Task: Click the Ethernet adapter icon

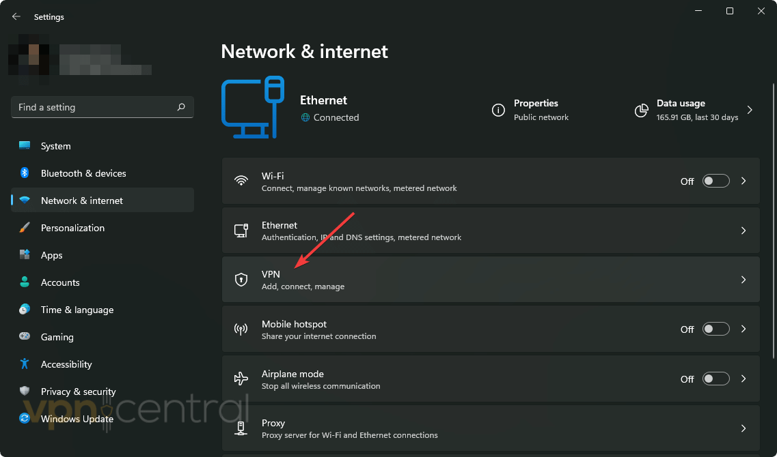Action: (241, 230)
